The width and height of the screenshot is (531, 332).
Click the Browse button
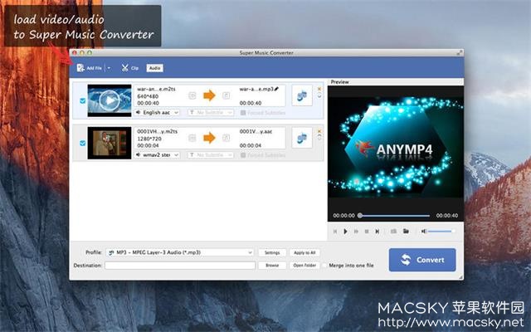pyautogui.click(x=272, y=266)
